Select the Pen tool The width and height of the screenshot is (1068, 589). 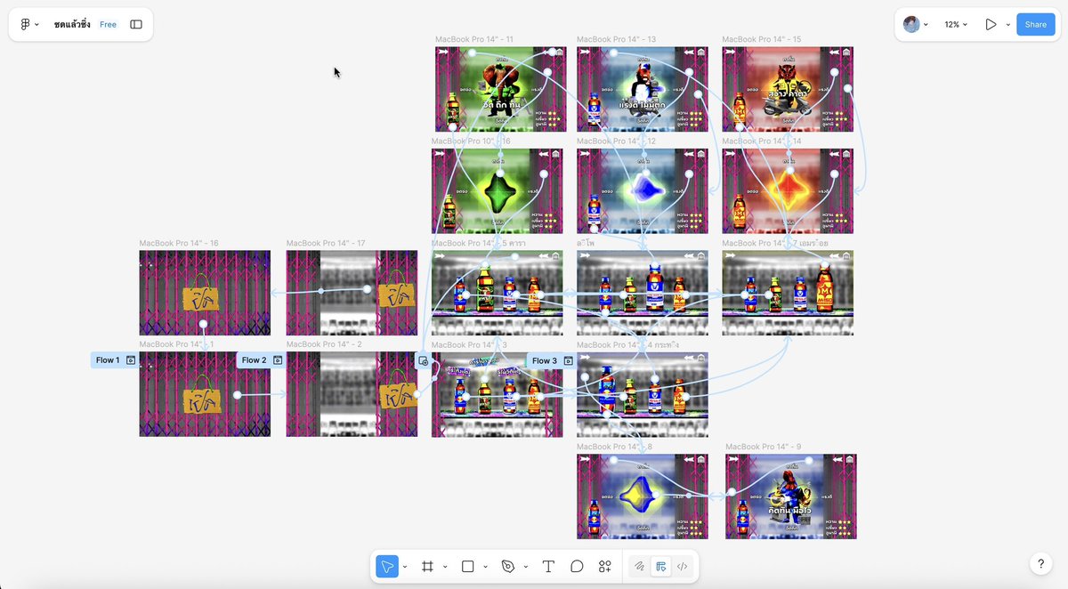coord(508,566)
